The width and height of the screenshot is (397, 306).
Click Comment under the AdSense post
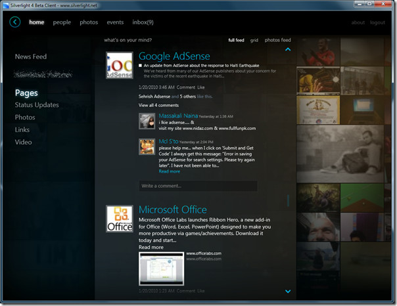(x=186, y=87)
